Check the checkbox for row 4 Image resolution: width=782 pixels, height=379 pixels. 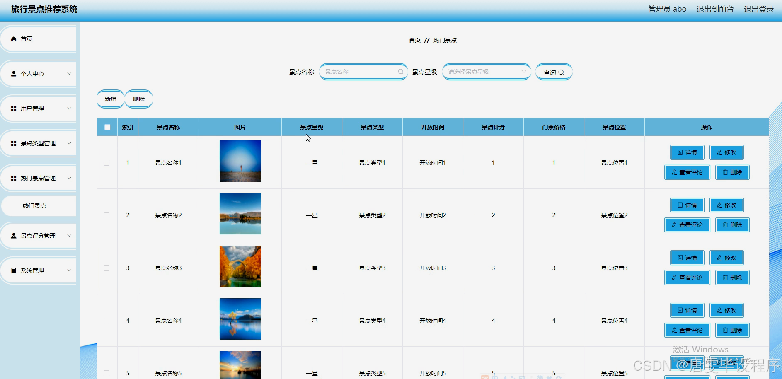point(107,321)
